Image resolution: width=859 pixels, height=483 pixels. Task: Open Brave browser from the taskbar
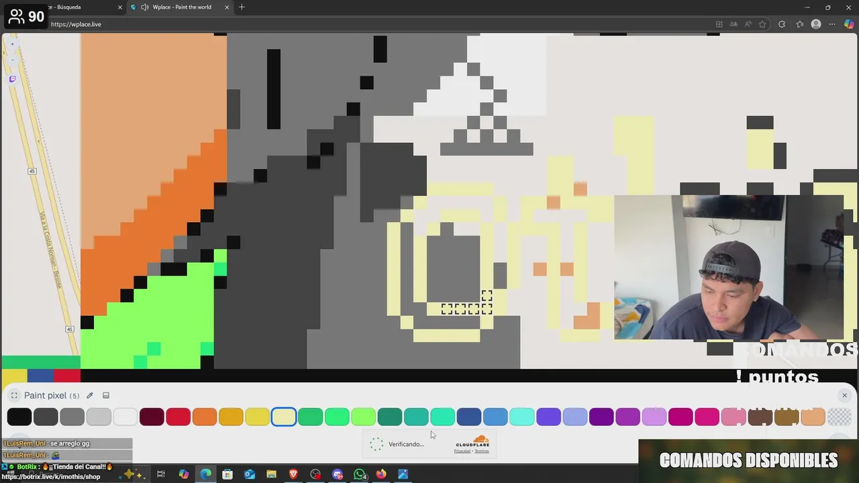click(293, 474)
